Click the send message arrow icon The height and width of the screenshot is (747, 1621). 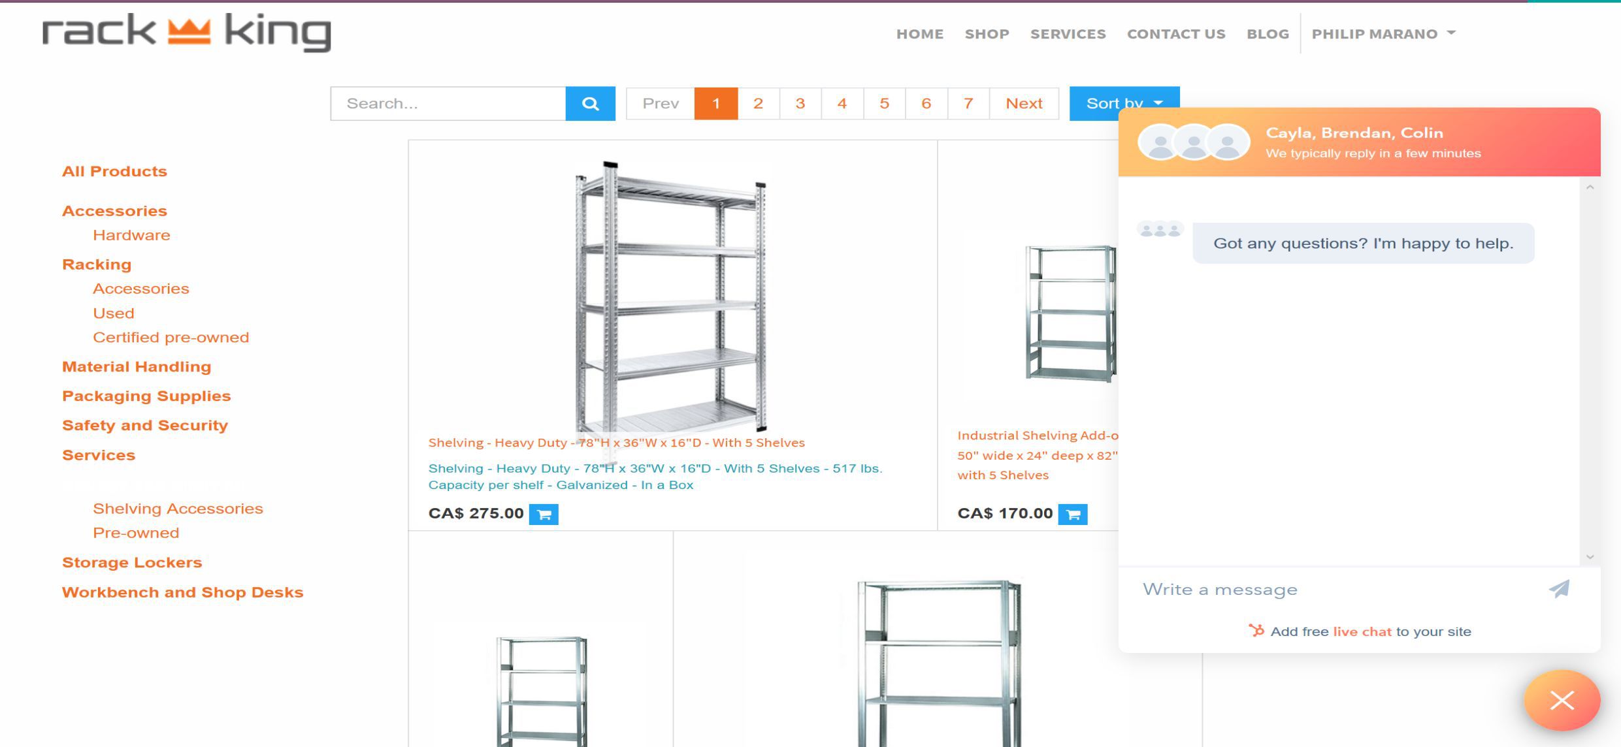(x=1560, y=589)
